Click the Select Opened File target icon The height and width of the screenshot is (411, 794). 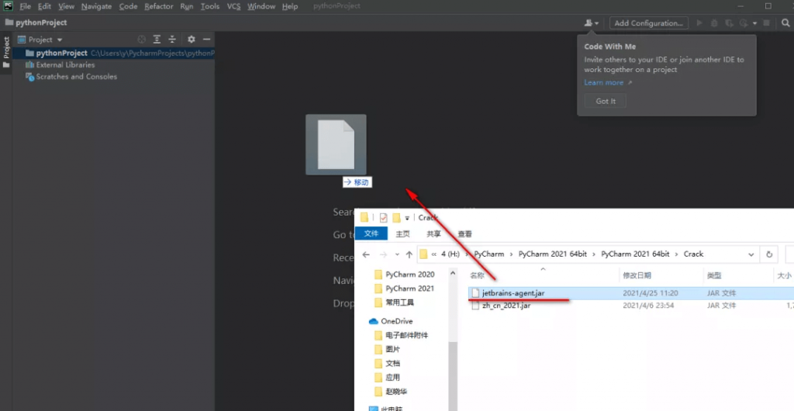tap(142, 40)
